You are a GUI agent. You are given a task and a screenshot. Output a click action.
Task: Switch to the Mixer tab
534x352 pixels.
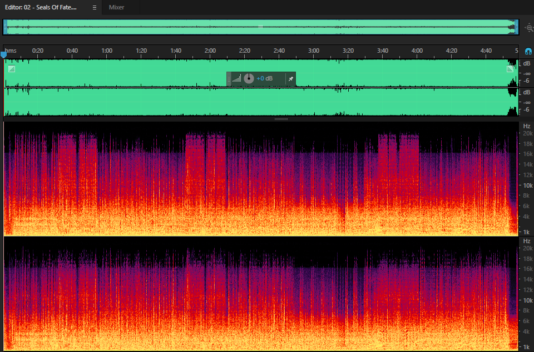coord(116,7)
